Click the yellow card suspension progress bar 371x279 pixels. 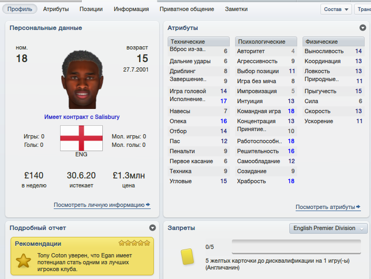[296, 247]
